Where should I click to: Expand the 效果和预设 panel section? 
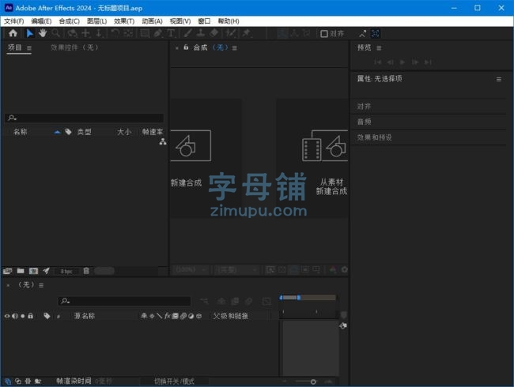(x=374, y=137)
